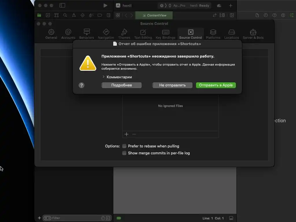Run the project with the Play button
This screenshot has height=222, width=296.
click(105, 5)
